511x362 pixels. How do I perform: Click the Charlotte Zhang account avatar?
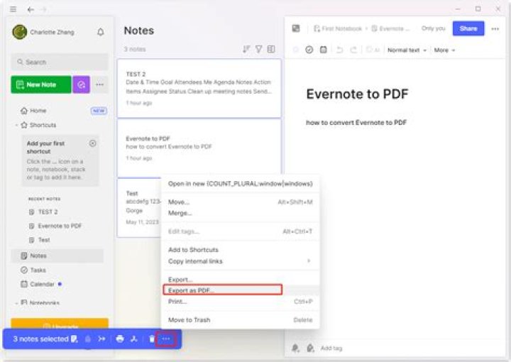(20, 32)
